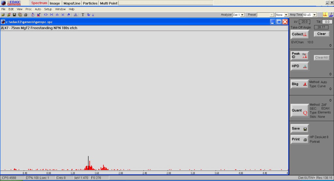Open the Proc menu
Screen dimensions: 334x181
click(x=28, y=9)
